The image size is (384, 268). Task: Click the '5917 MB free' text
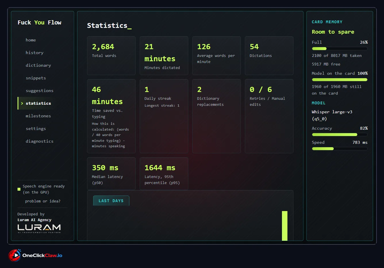326,64
